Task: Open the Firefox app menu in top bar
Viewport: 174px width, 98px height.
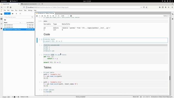Action: click(x=14, y=1)
